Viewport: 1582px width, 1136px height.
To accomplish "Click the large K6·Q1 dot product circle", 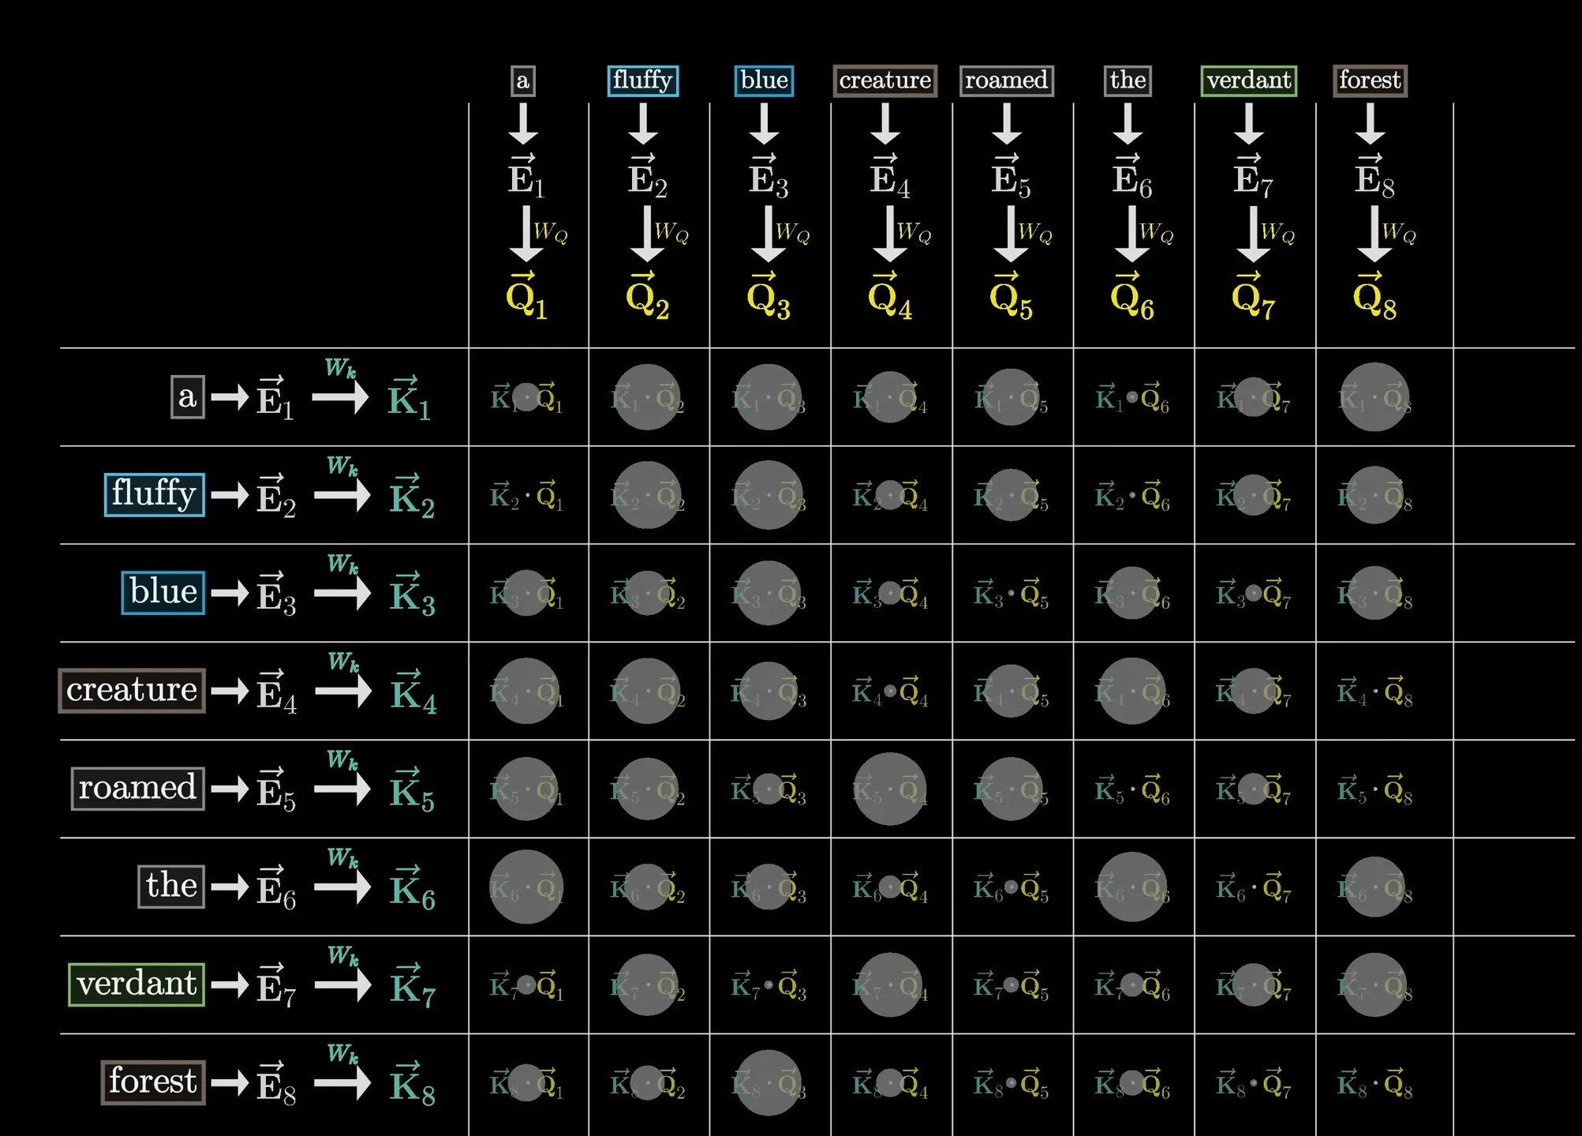I will 526,887.
